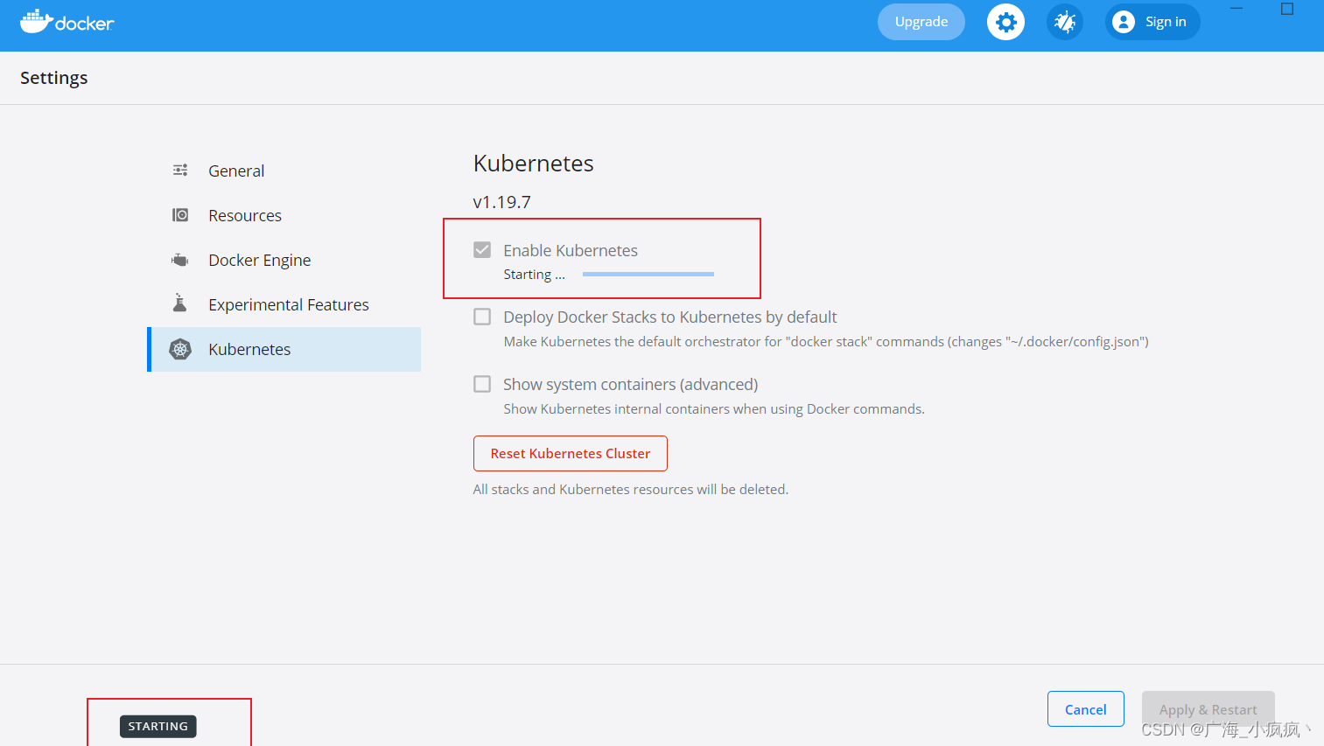Click the user avatar icon beside Sign in
Screen dimensions: 1324x746
1124,22
